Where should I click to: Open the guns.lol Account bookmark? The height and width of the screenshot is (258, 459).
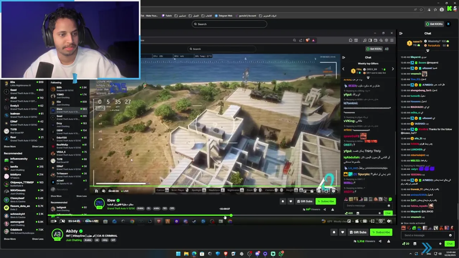click(246, 16)
